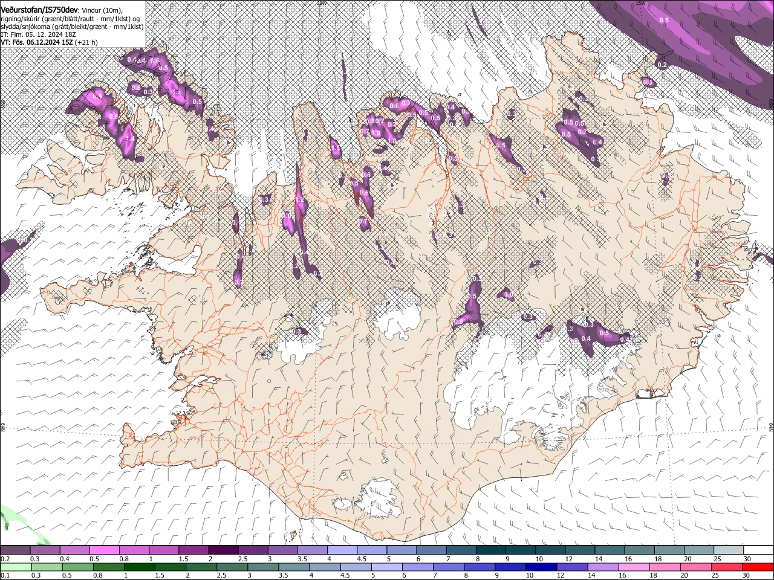The image size is (774, 580).
Task: Select lower-scale light pink swatch between 16 and 18
Action: click(x=634, y=567)
